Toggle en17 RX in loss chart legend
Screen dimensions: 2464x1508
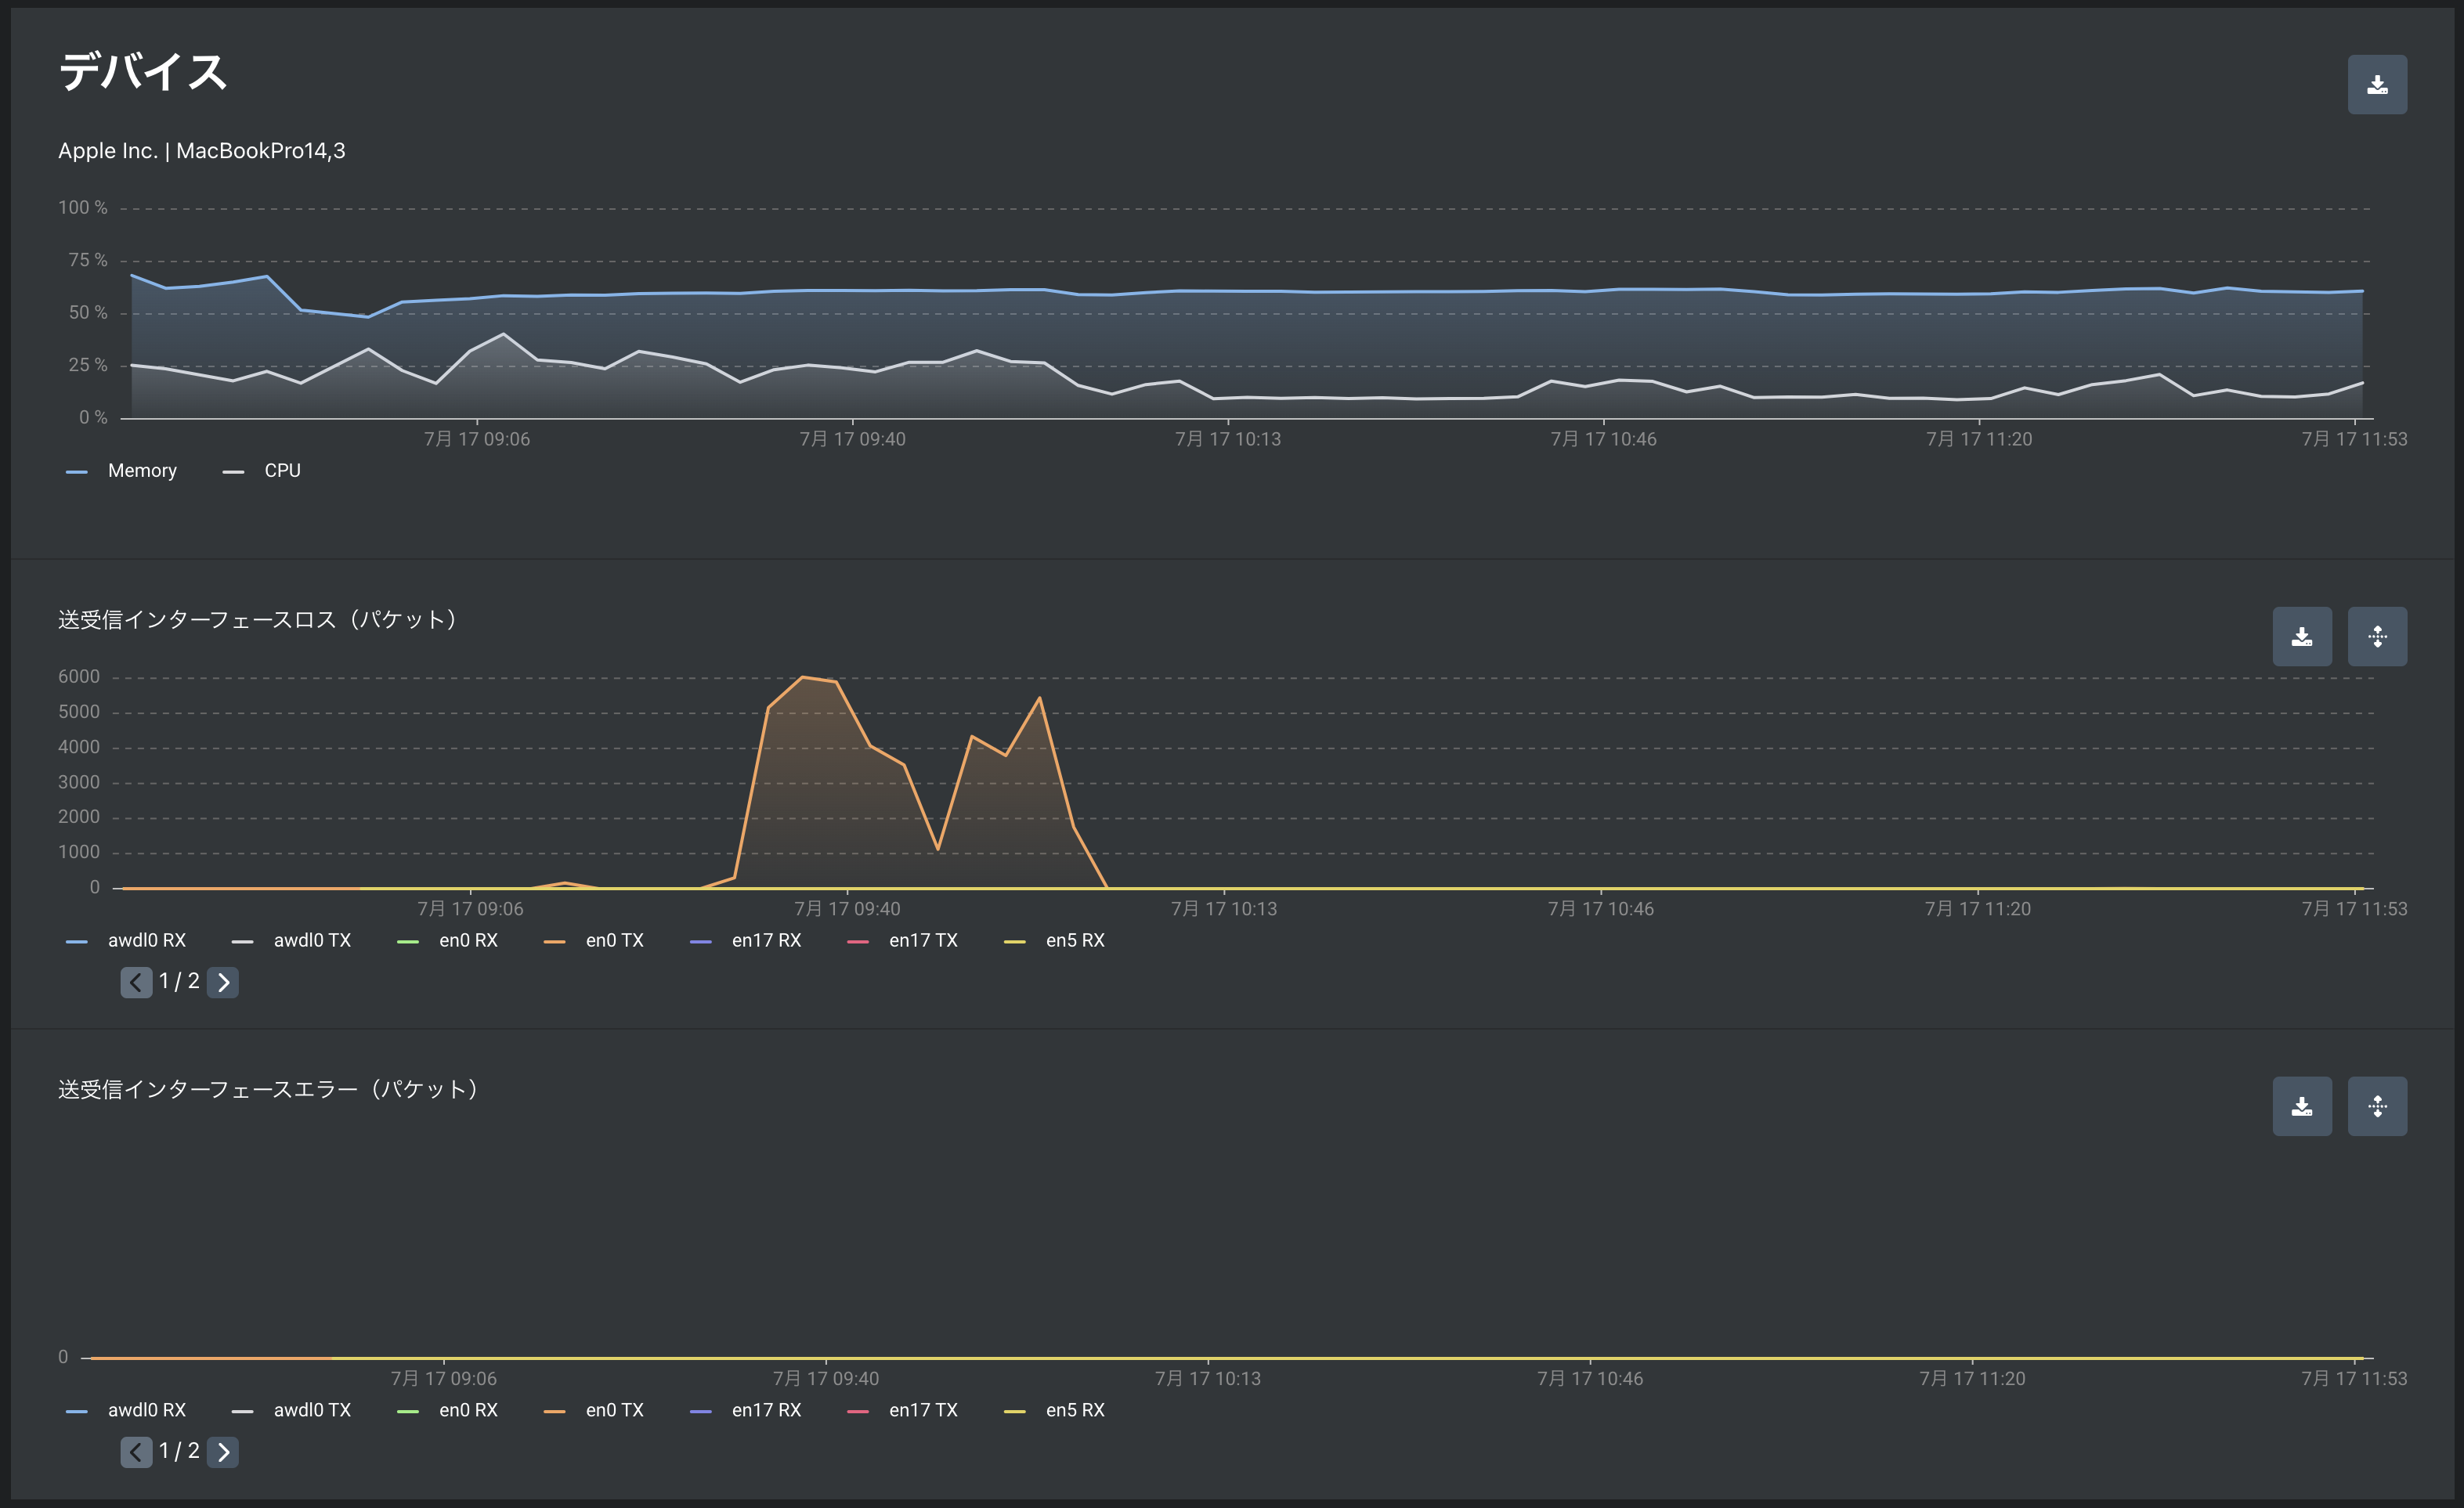point(745,941)
